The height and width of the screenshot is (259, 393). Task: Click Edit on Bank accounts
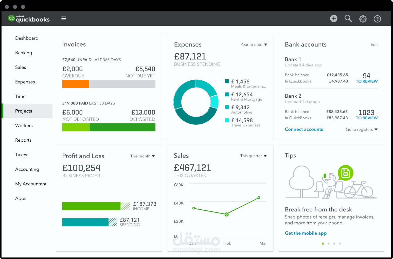point(374,45)
